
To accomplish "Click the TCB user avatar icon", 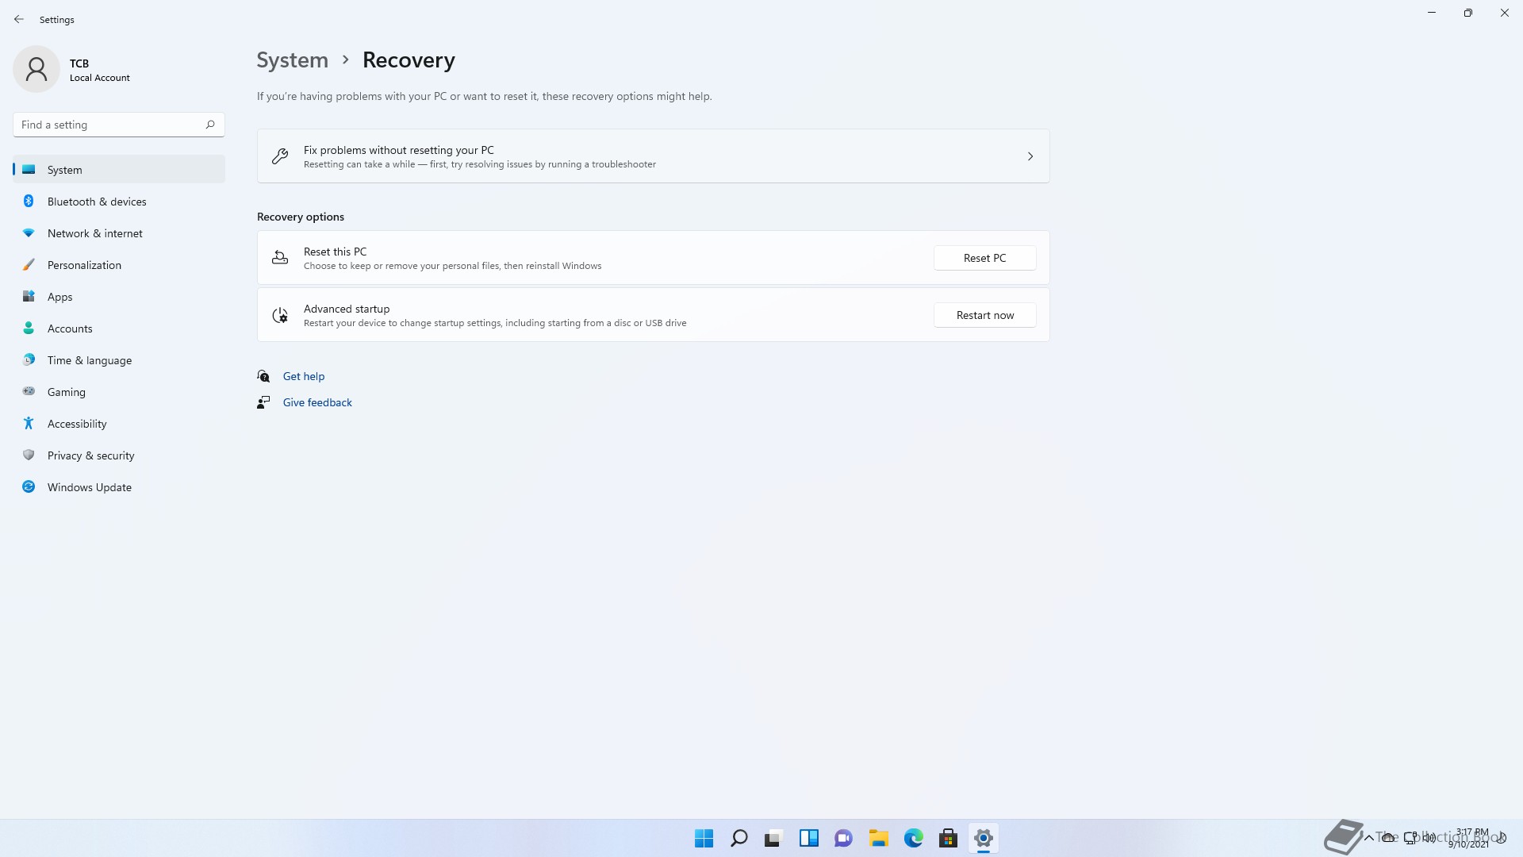I will click(36, 69).
